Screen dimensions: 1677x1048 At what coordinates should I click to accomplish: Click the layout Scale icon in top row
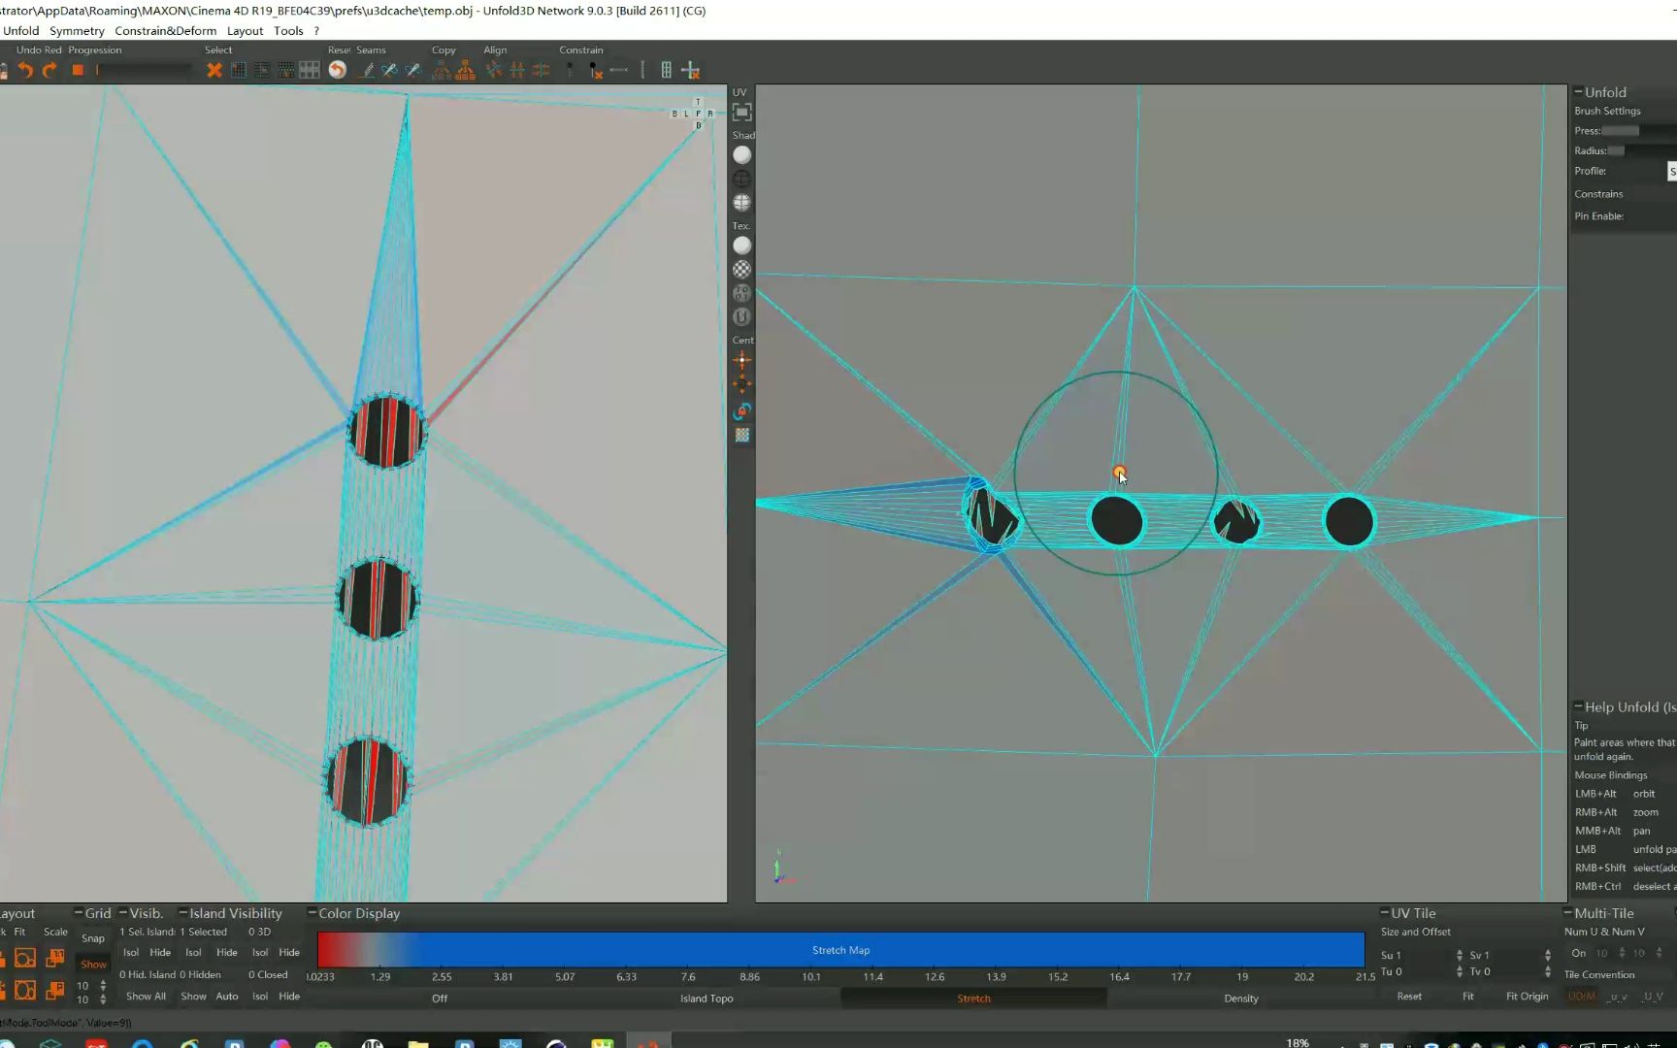click(55, 959)
